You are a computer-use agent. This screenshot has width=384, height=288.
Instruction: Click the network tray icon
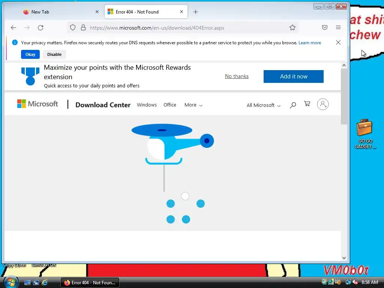[x=348, y=282]
